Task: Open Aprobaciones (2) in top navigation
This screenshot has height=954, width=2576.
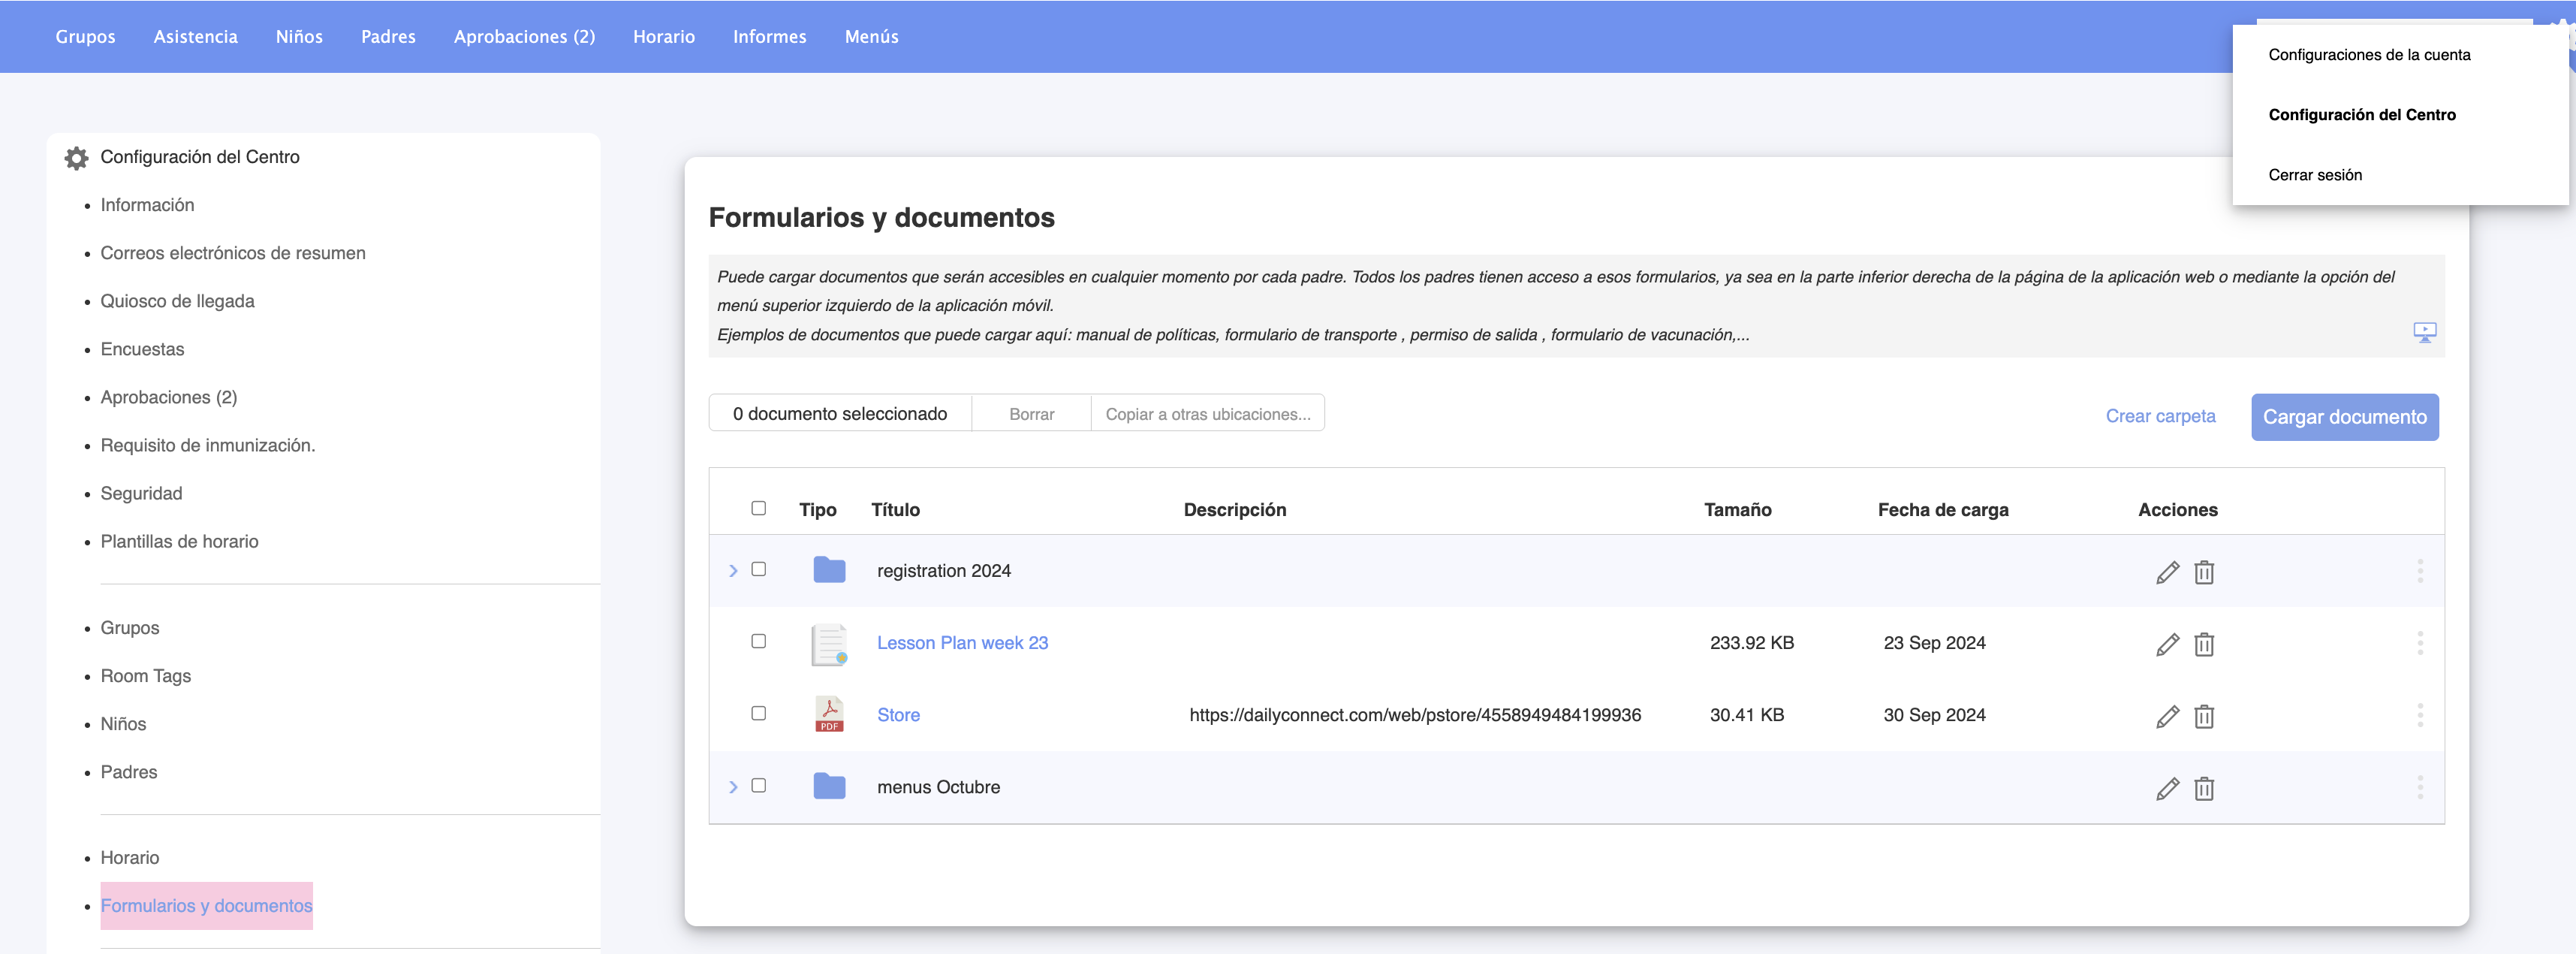Action: coord(524,37)
